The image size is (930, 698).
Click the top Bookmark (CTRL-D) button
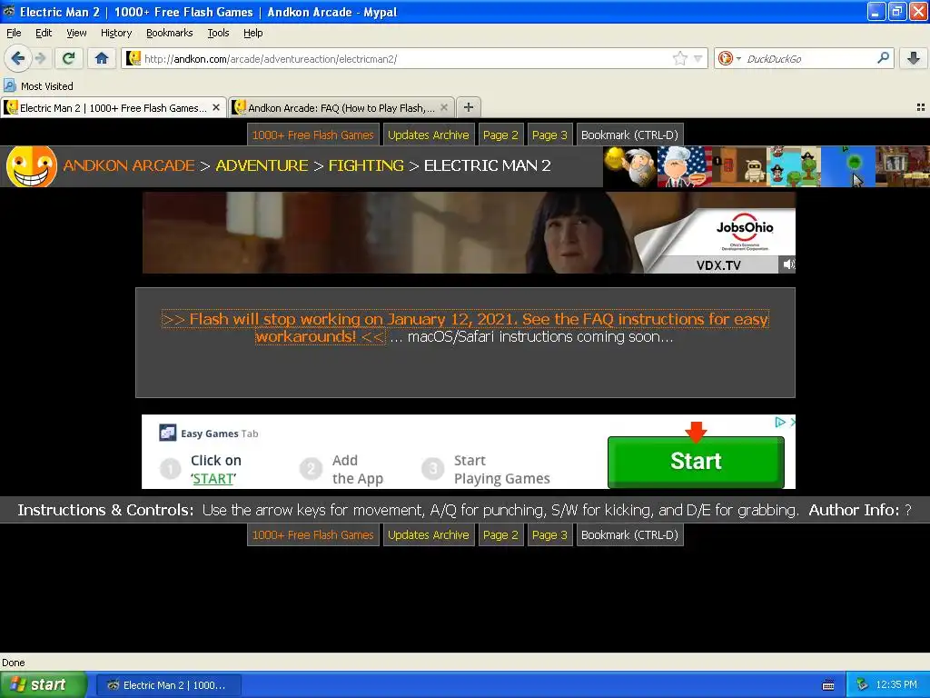pyautogui.click(x=629, y=135)
